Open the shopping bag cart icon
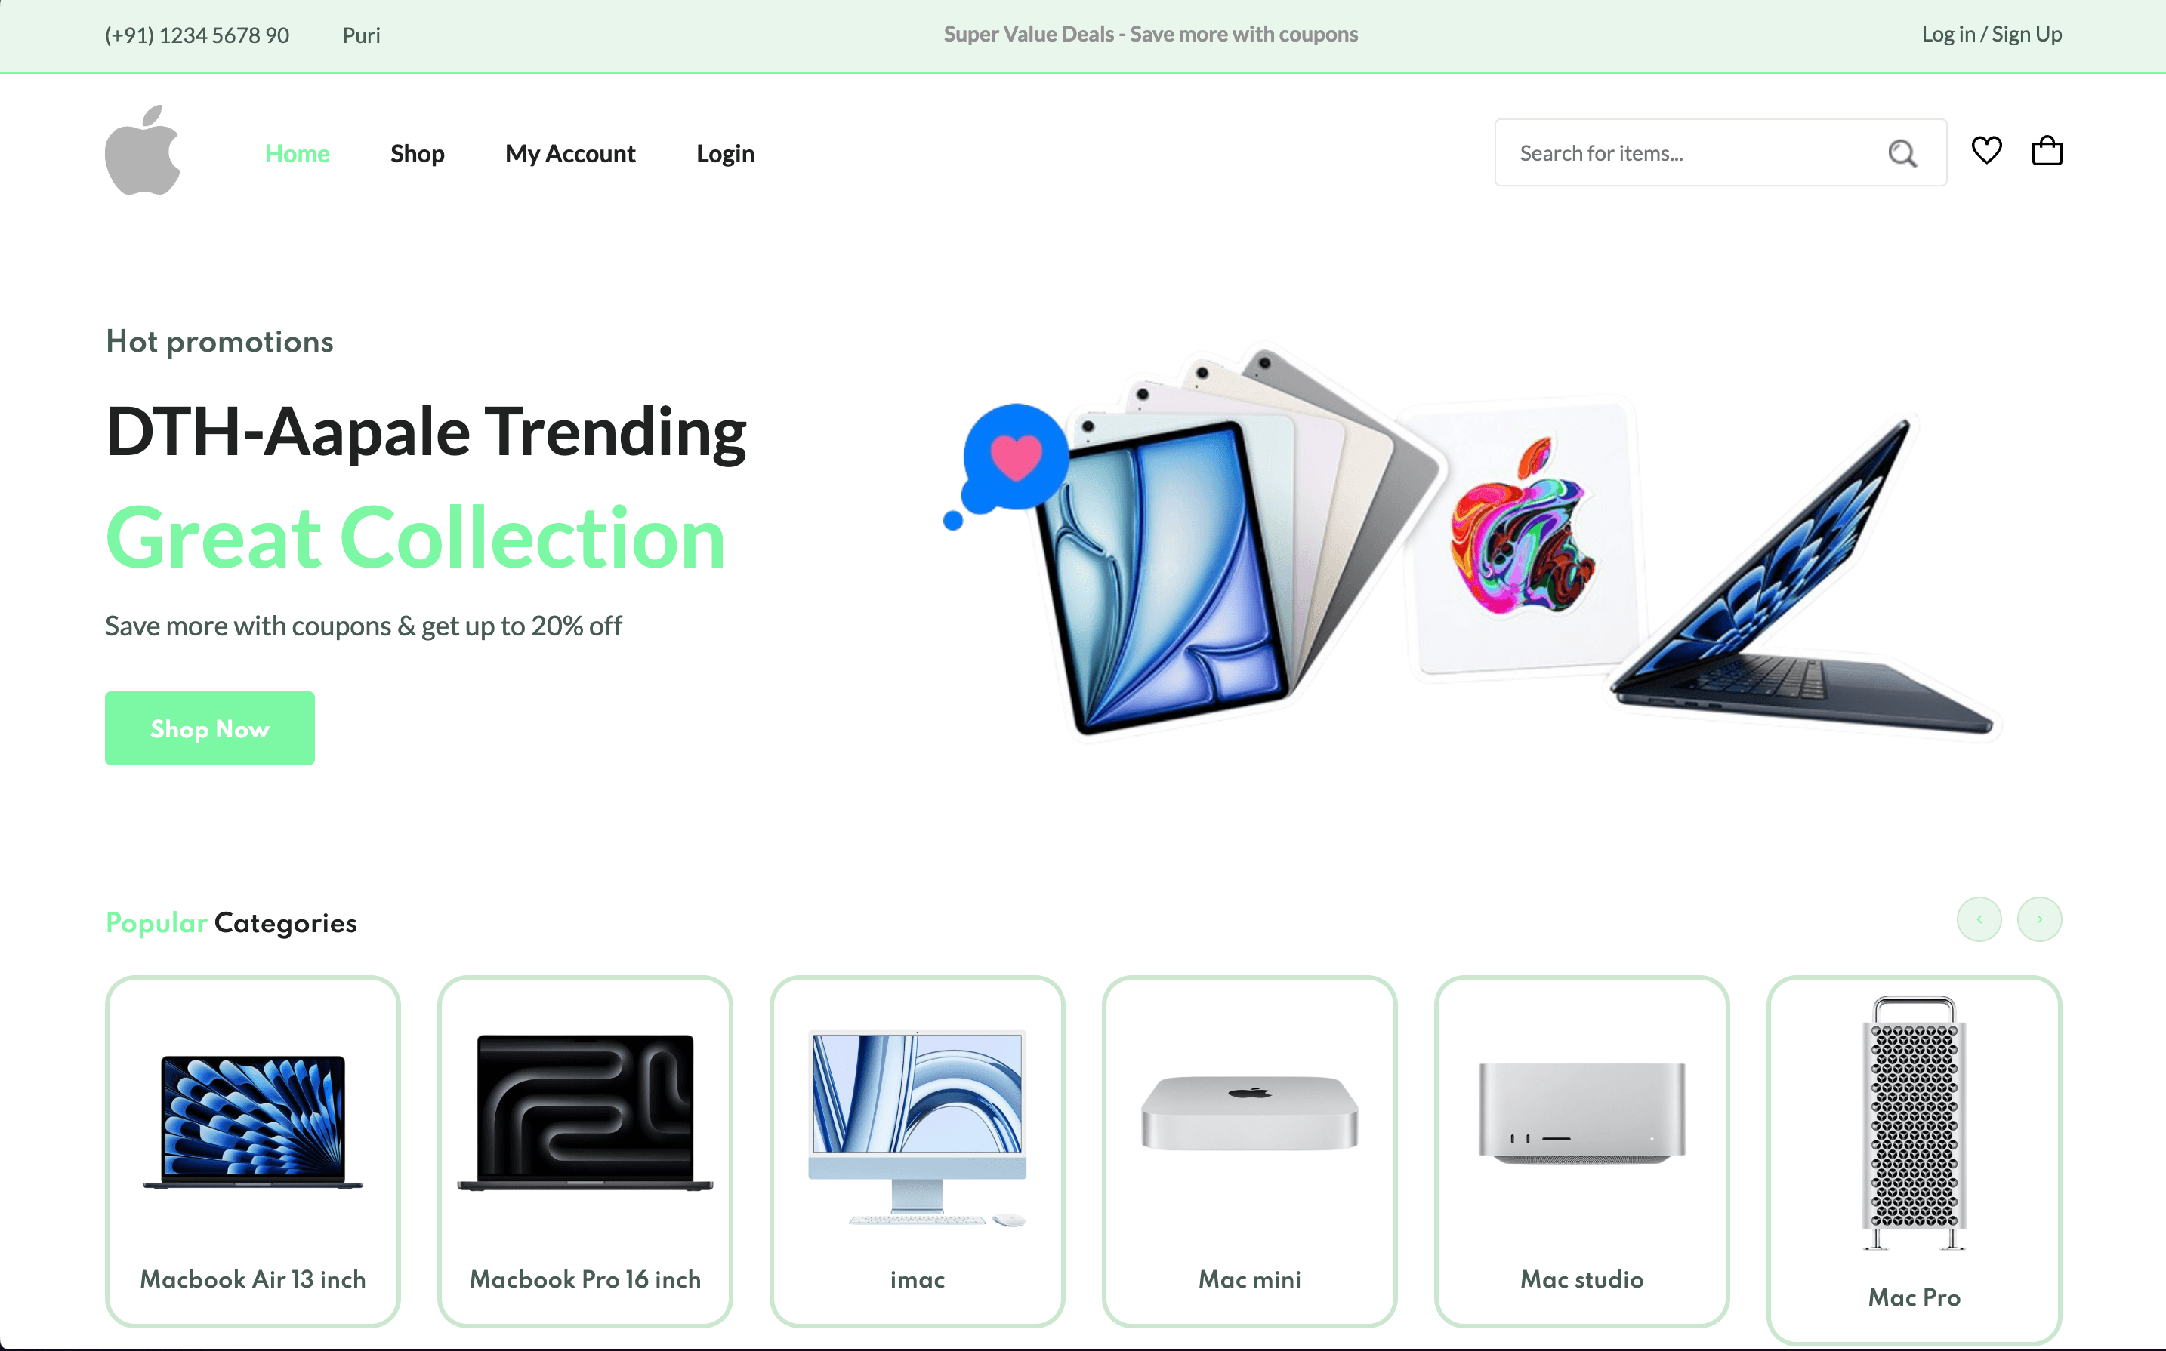Image resolution: width=2166 pixels, height=1351 pixels. [x=2047, y=150]
